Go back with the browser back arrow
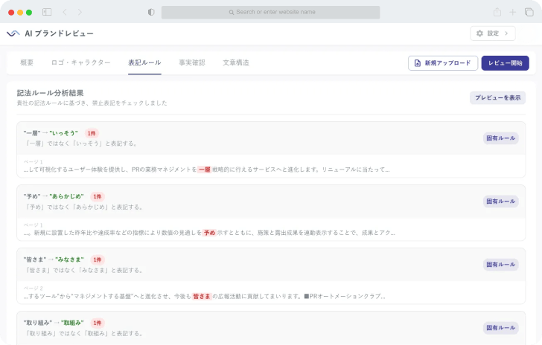 (65, 12)
